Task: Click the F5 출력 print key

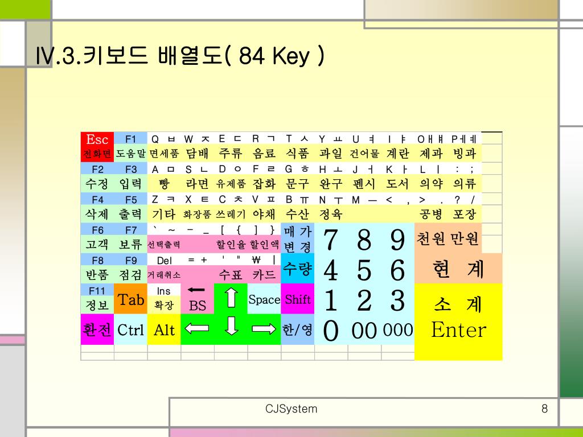Action: 130,208
